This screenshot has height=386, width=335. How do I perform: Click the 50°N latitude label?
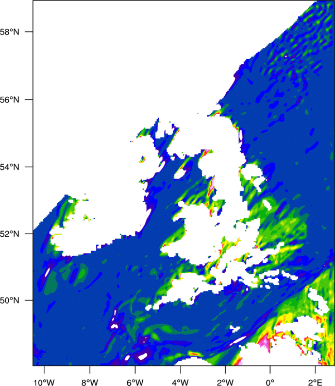pyautogui.click(x=9, y=301)
